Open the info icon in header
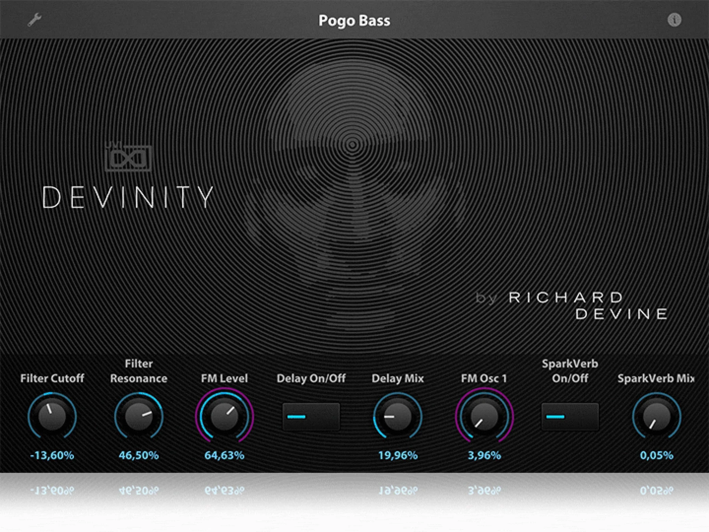This screenshot has height=532, width=709. [674, 20]
